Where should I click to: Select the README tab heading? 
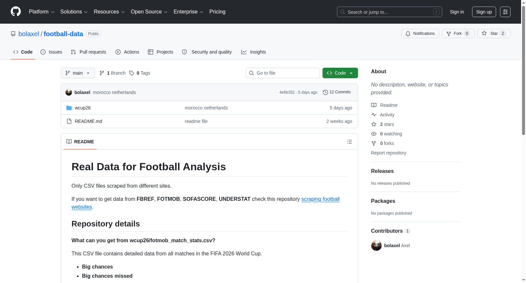click(80, 142)
